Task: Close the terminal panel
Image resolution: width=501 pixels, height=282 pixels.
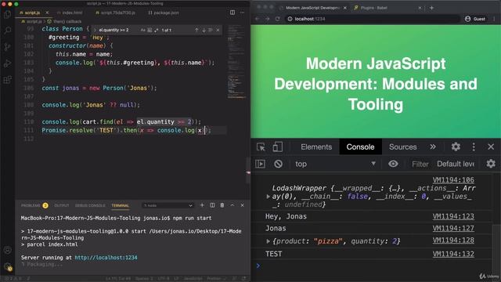Action: [x=242, y=205]
